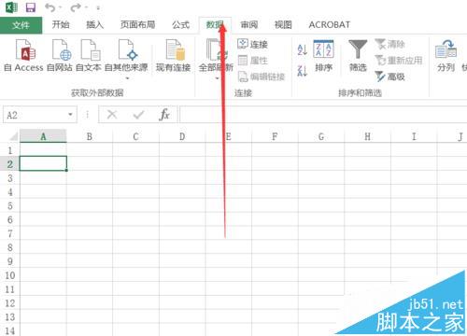This screenshot has height=336, width=467.
Task: Click cell C5 in the worksheet
Action: (x=135, y=205)
